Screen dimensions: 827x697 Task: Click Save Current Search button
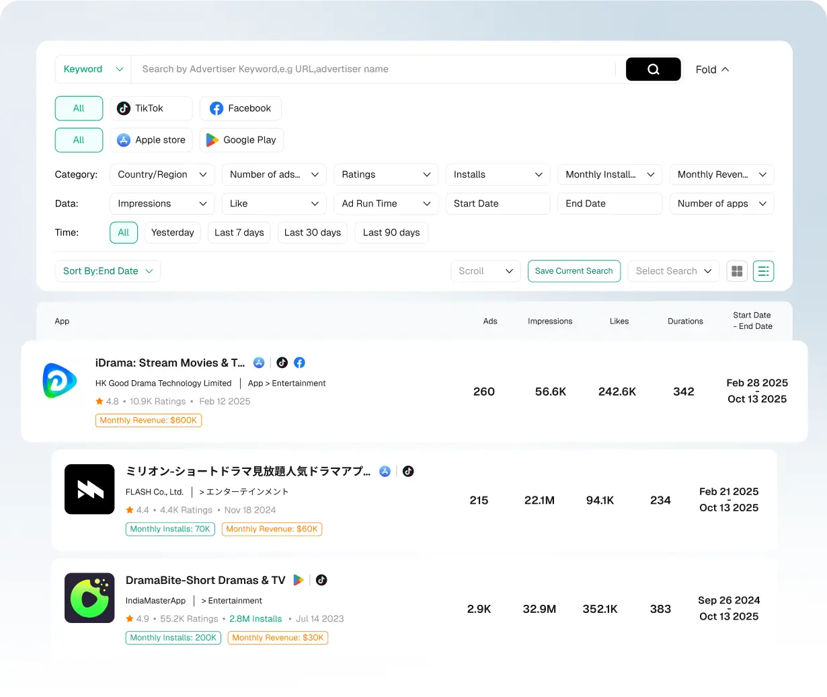574,271
